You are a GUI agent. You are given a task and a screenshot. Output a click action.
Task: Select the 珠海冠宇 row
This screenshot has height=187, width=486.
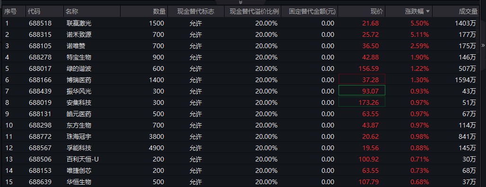pyautogui.click(x=240, y=136)
